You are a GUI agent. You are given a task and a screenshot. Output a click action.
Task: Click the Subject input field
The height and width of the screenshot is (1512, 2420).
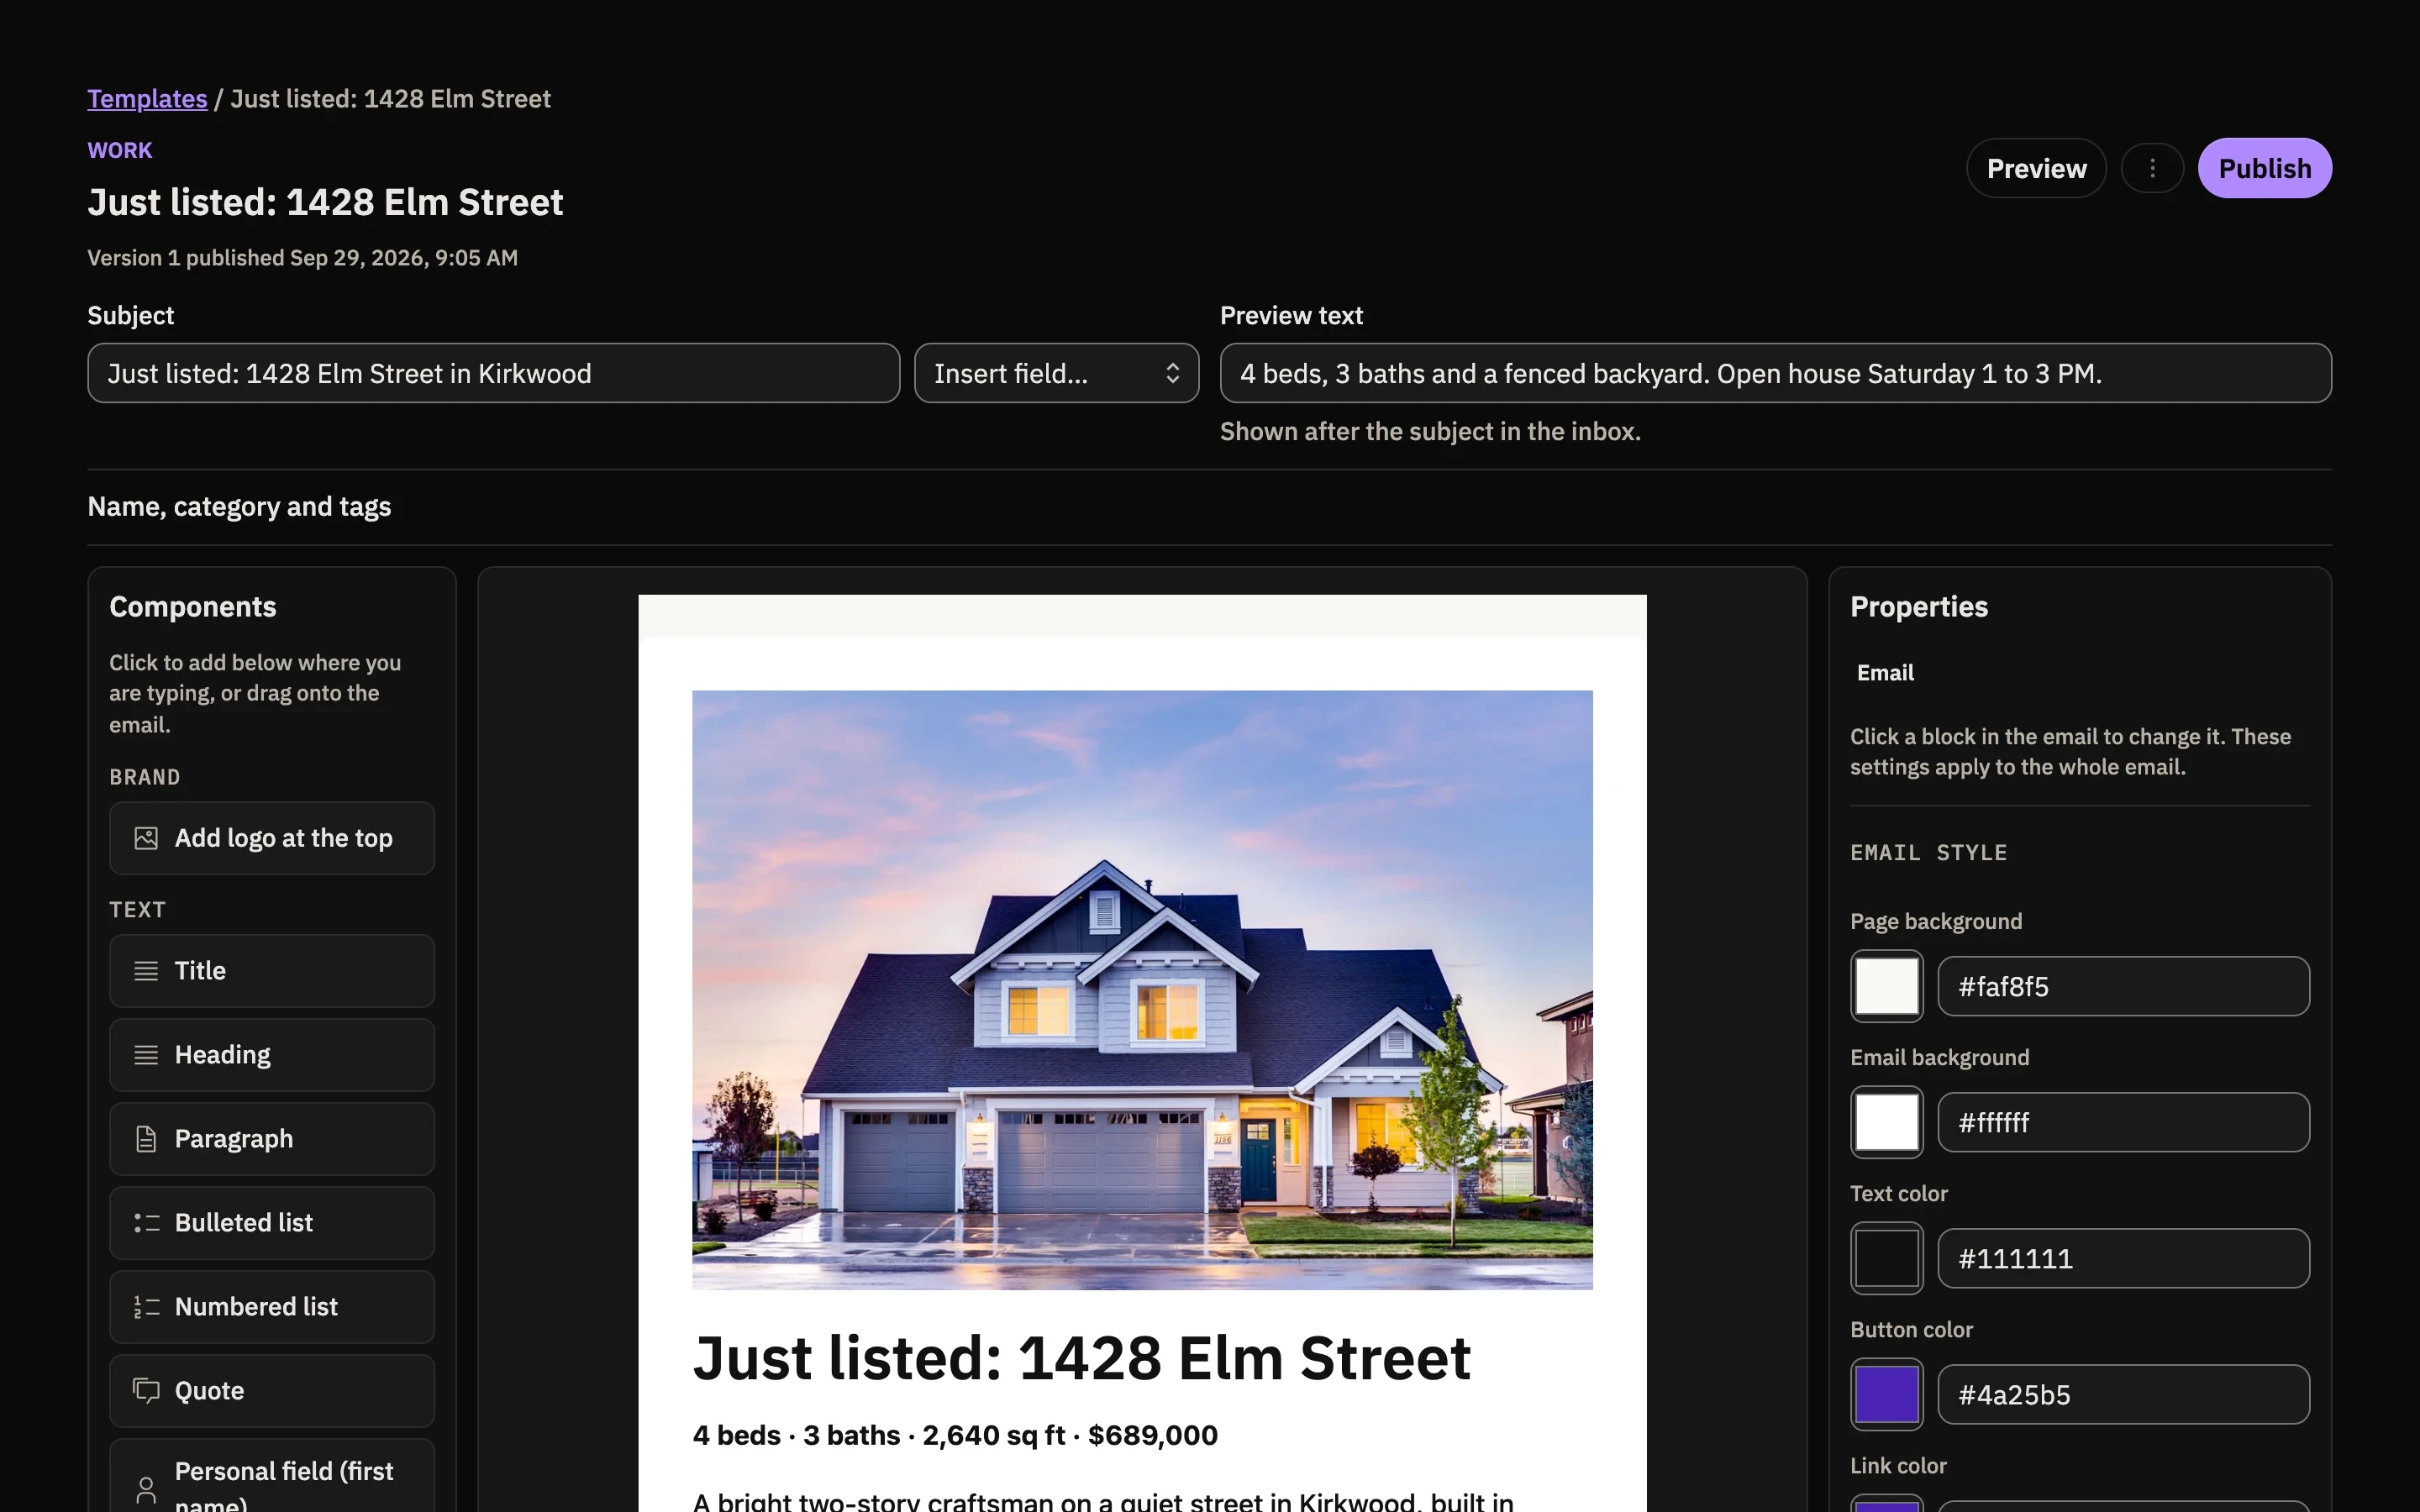pos(494,373)
